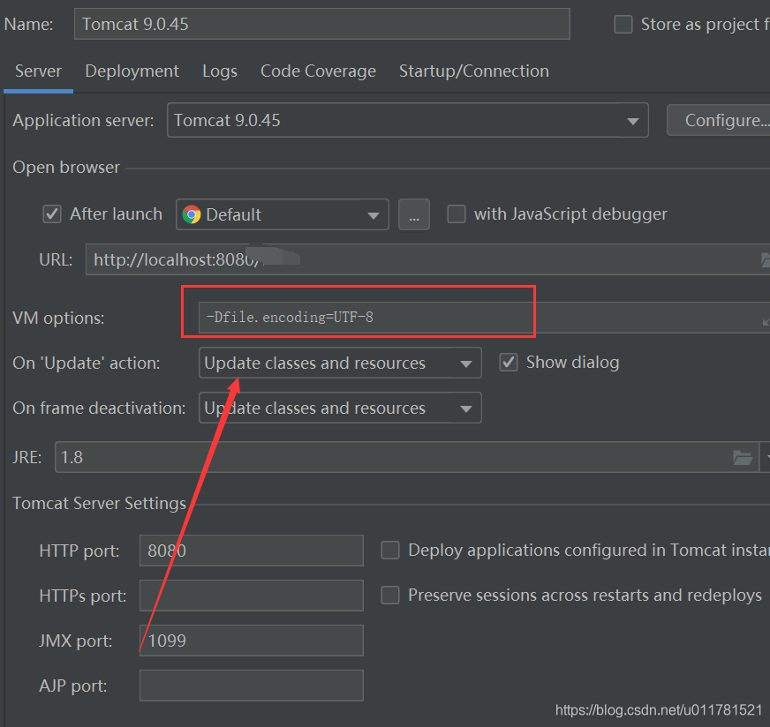
Task: Open the Default browser dropdown
Action: tap(283, 214)
